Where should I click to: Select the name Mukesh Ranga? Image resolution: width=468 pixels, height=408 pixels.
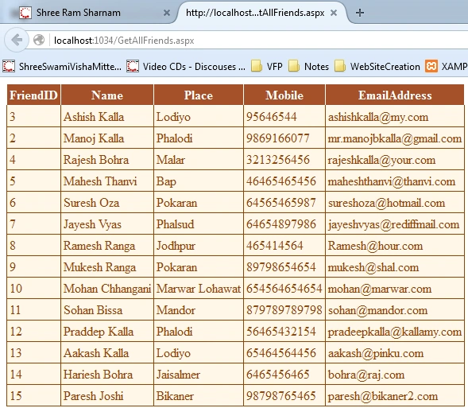[99, 267]
